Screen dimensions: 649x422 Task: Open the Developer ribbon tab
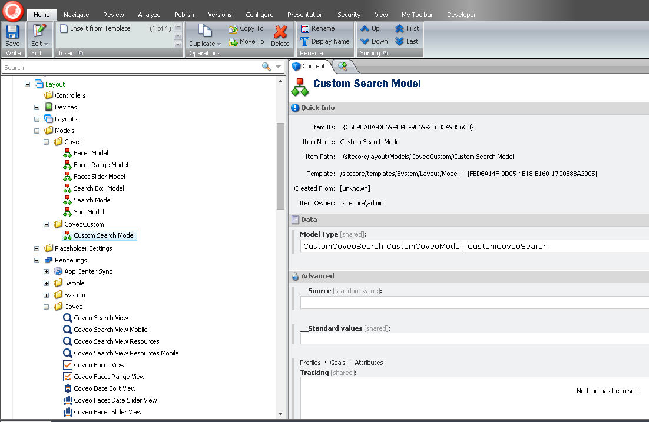coord(462,15)
